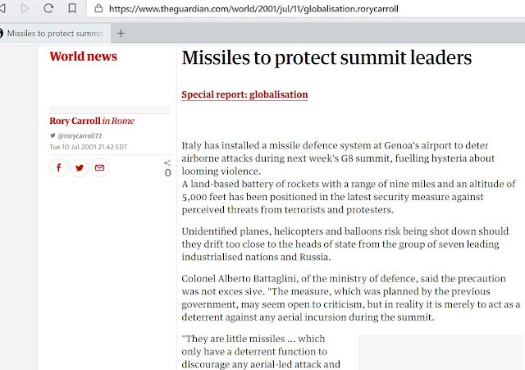Viewport: 525px width, 370px height.
Task: Go back in browser history
Action: point(5,9)
